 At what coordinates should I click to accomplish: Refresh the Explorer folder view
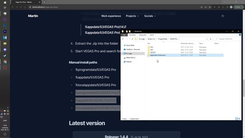tap(211, 39)
